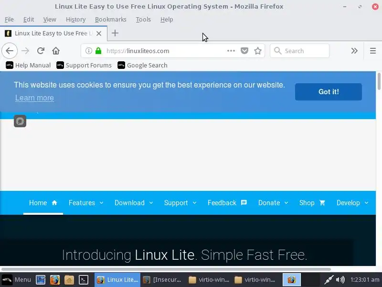Open the Feedback page
The image size is (382, 287).
[227, 203]
